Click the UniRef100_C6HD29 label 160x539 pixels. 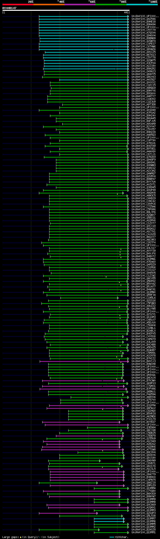143,198
